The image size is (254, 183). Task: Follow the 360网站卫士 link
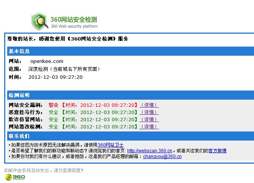pyautogui.click(x=111, y=145)
